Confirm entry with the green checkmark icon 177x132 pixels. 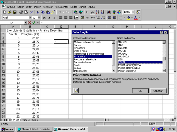33,22
